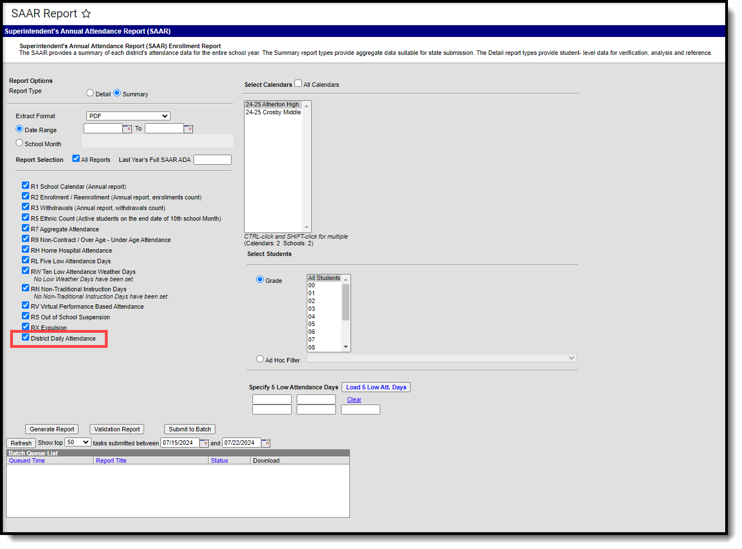Click the Date Range start date field
The height and width of the screenshot is (549, 742).
point(103,128)
